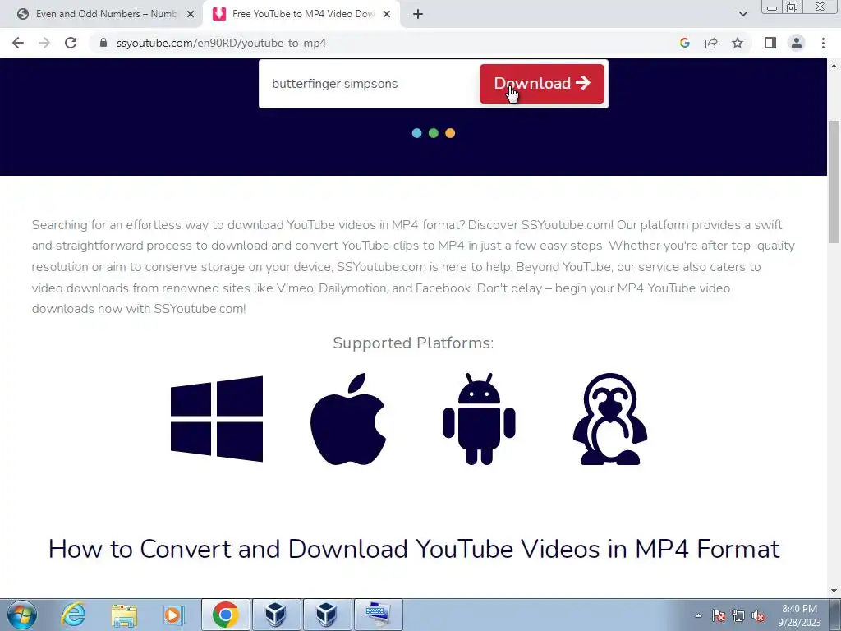Click the muted volume tray icon

(758, 616)
